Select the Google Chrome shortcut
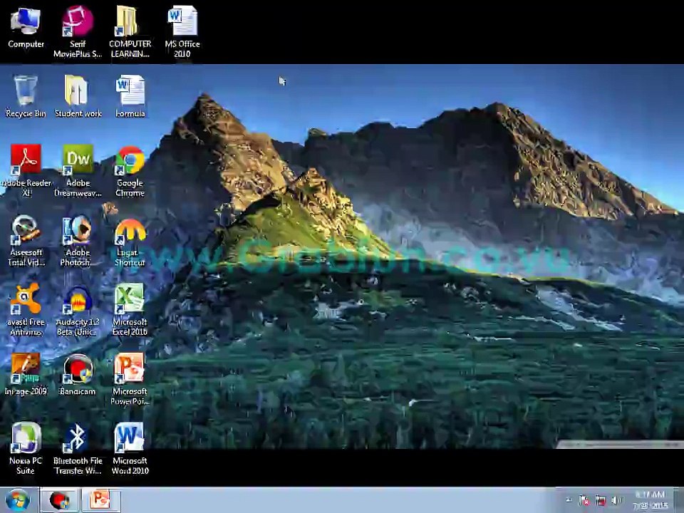This screenshot has height=513, width=684. (130, 170)
